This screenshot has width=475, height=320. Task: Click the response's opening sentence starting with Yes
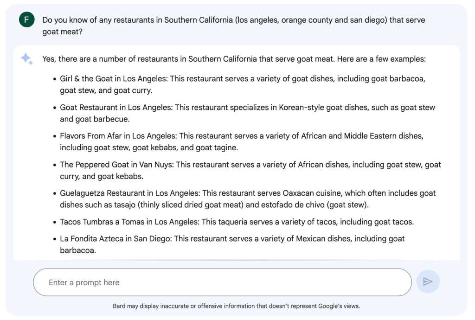click(234, 59)
